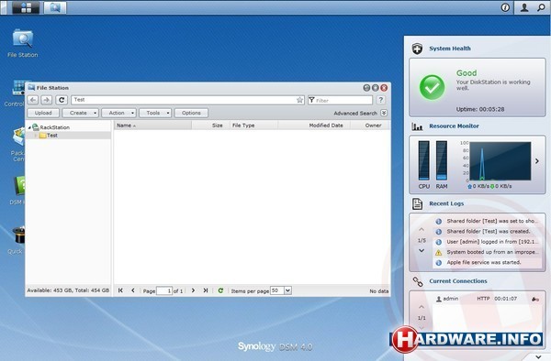The image size is (551, 361).
Task: Sort files by Name column
Action: [152, 126]
